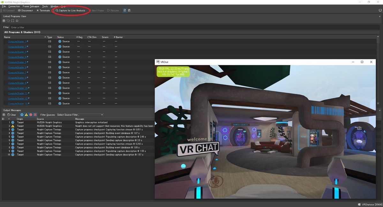Click the save icon in Linked Programs View
The width and height of the screenshot is (383, 207).
4,21
